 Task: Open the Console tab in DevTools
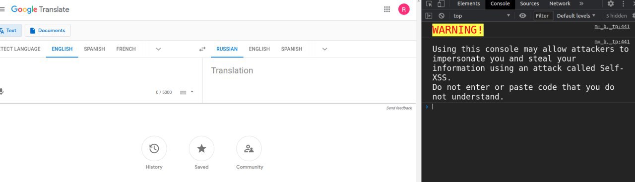click(500, 3)
